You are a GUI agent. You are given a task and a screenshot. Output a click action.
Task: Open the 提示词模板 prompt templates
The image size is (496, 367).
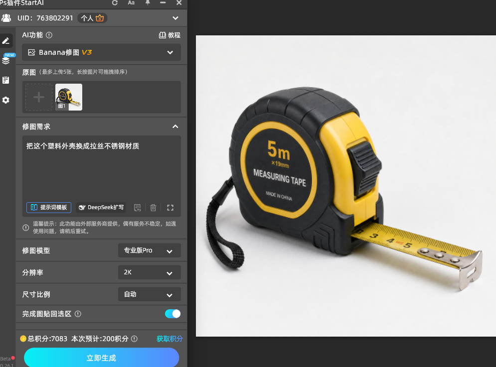[49, 207]
